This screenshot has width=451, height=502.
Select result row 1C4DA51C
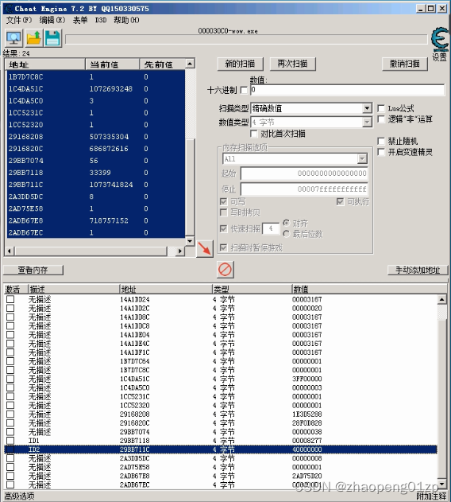point(95,88)
